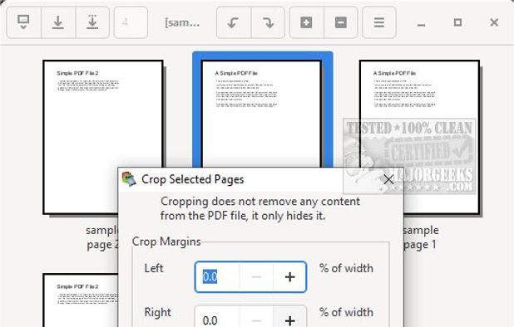
Task: Select the bottom-left Simple PDF File 2 thumbnail
Action: [81, 300]
